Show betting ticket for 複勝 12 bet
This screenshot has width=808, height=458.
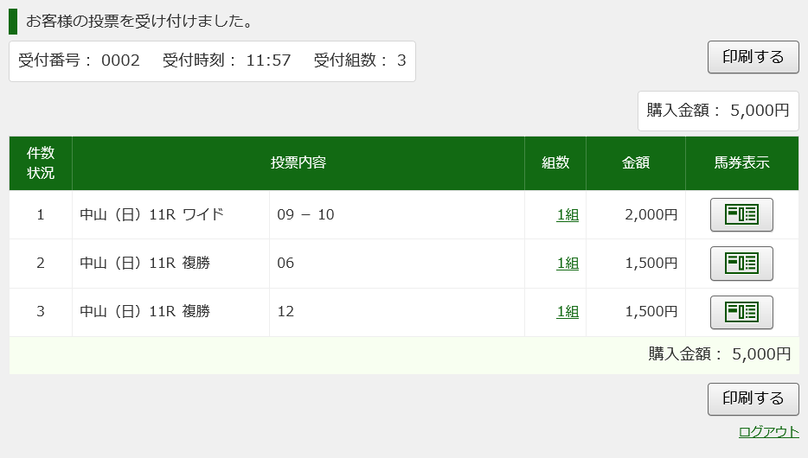[741, 312]
